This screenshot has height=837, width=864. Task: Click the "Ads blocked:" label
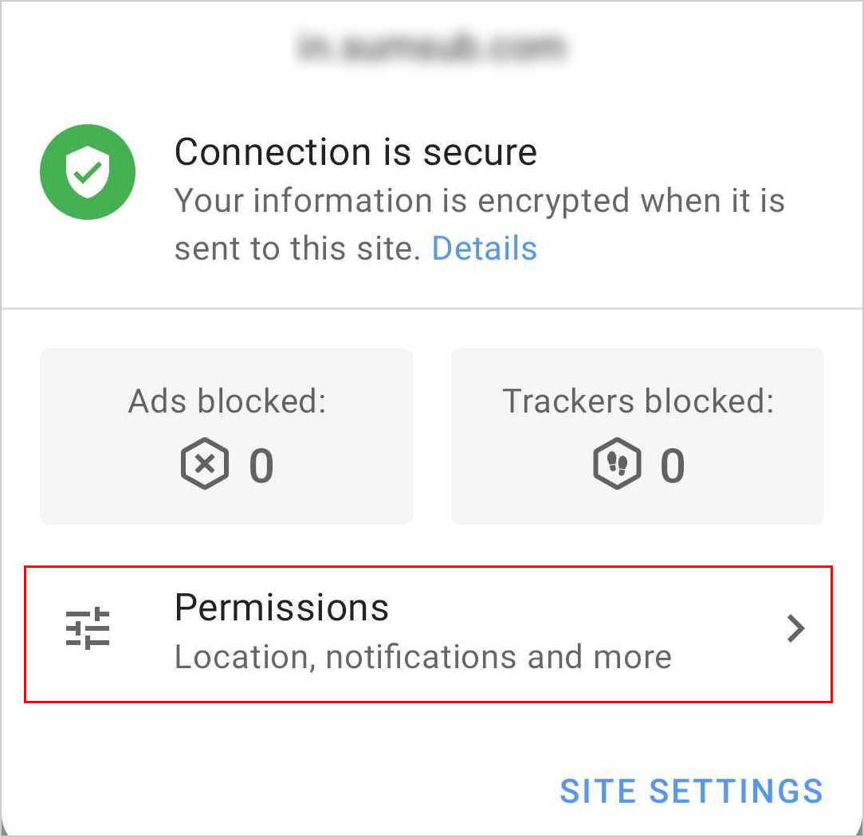(x=227, y=401)
